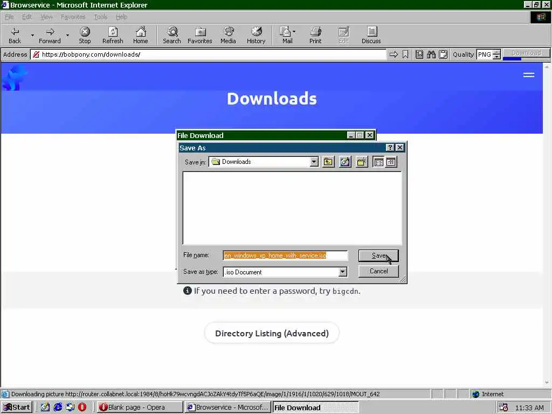This screenshot has height=414, width=552.
Task: Switch to Browservice taskbar item
Action: coord(227,407)
